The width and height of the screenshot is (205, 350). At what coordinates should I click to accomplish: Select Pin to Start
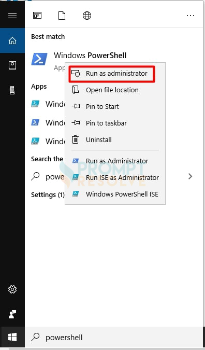[115, 106]
